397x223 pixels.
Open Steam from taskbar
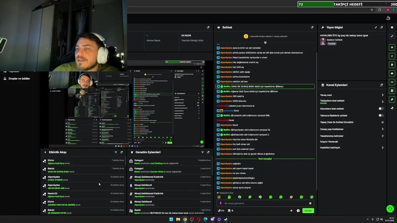click(x=226, y=219)
